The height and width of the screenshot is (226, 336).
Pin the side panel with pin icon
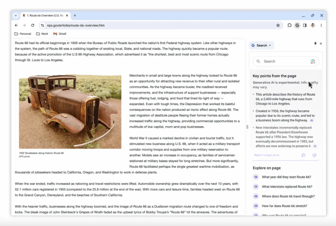[x=315, y=43]
